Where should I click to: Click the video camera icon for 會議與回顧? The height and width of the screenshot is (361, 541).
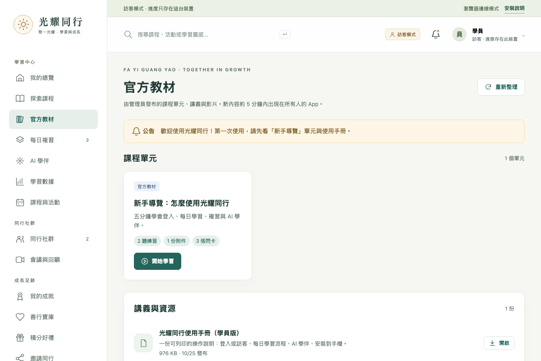[x=20, y=259]
